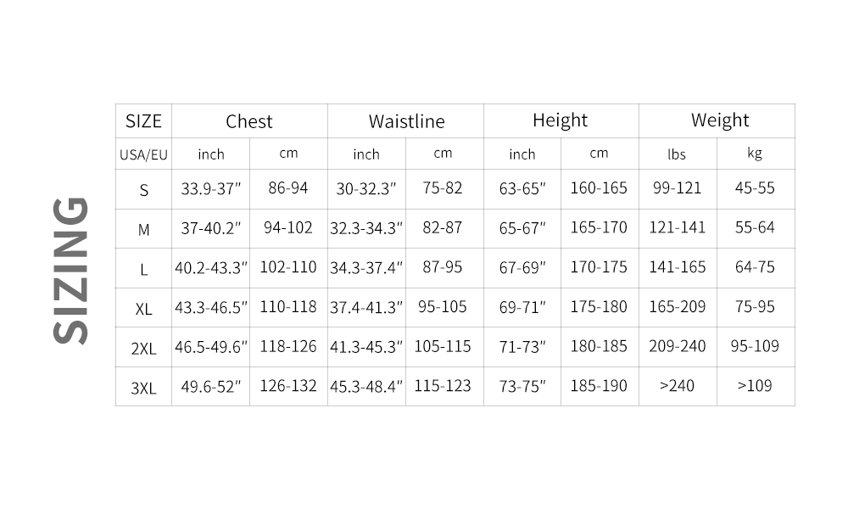Click the >109 weight kg cell
This screenshot has width=848, height=509.
click(755, 386)
